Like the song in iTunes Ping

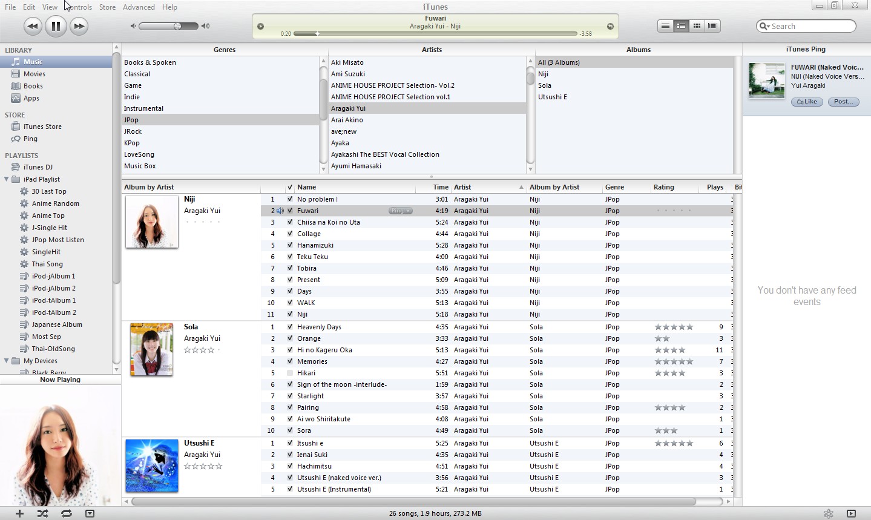pos(807,102)
